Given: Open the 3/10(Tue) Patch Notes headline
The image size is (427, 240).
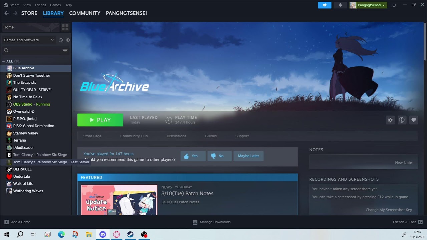Looking at the screenshot, I should click(x=187, y=193).
